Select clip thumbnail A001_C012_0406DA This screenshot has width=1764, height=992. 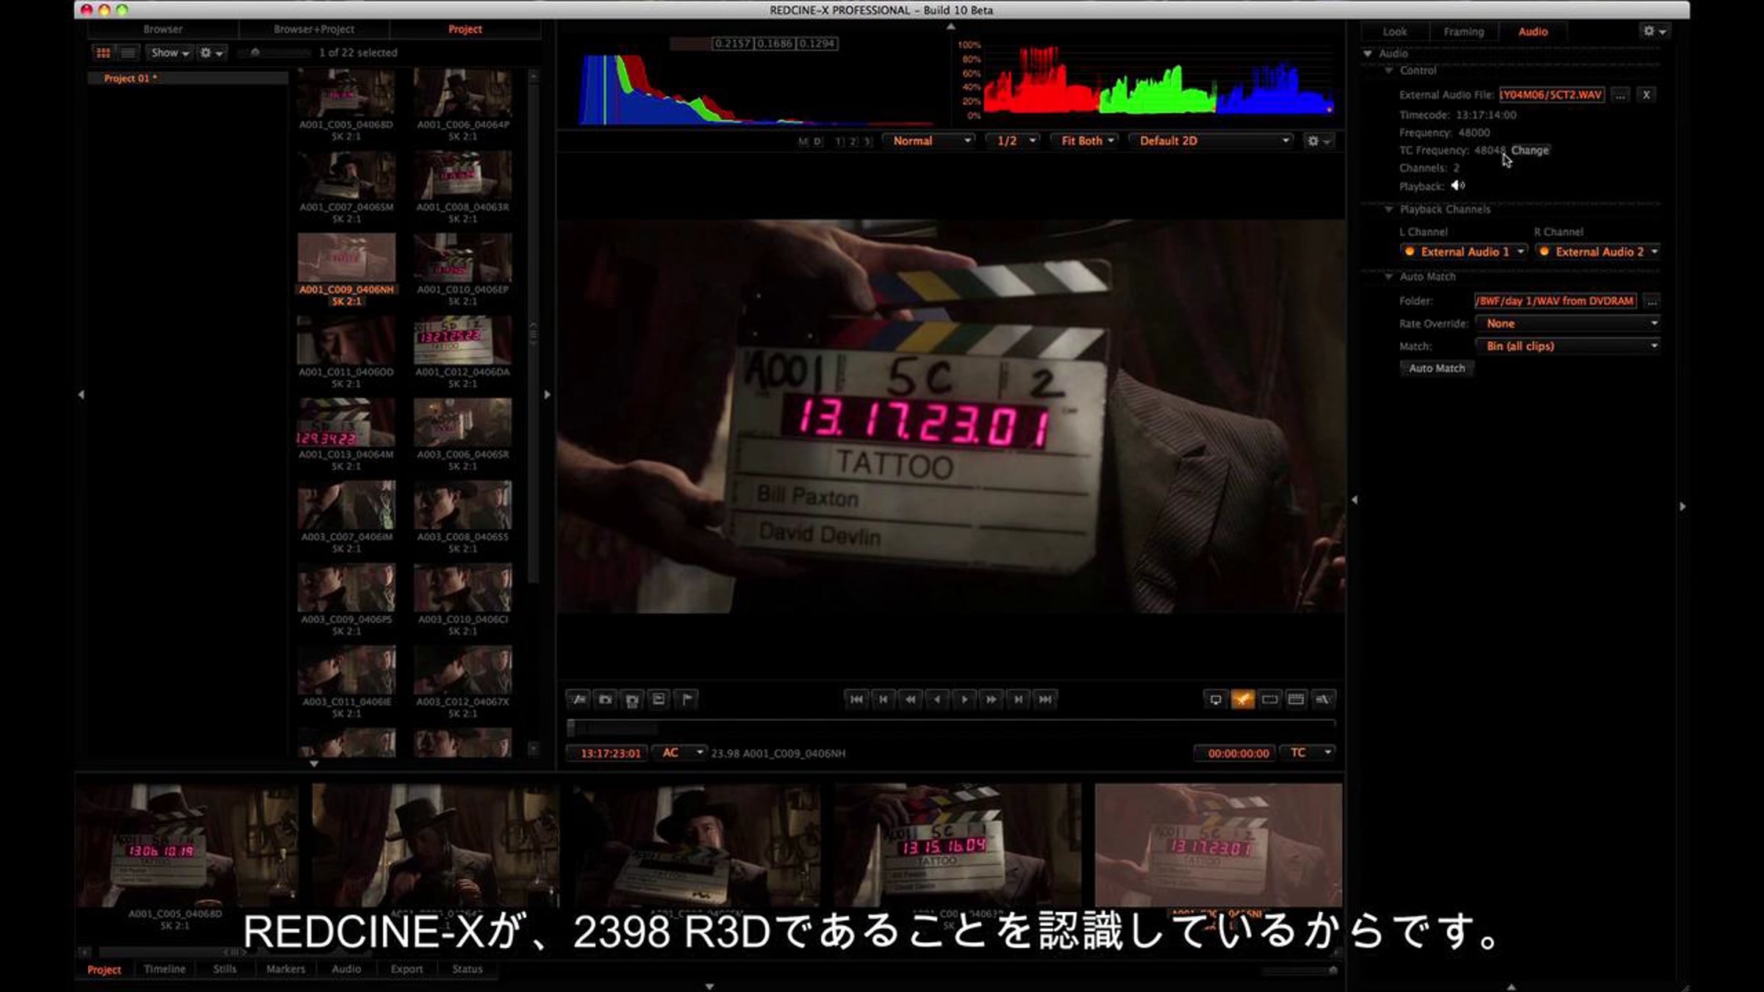tap(462, 341)
